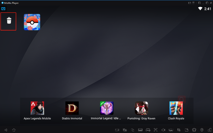Click the clock showing 2:41
The width and height of the screenshot is (213, 133).
pyautogui.click(x=208, y=9)
